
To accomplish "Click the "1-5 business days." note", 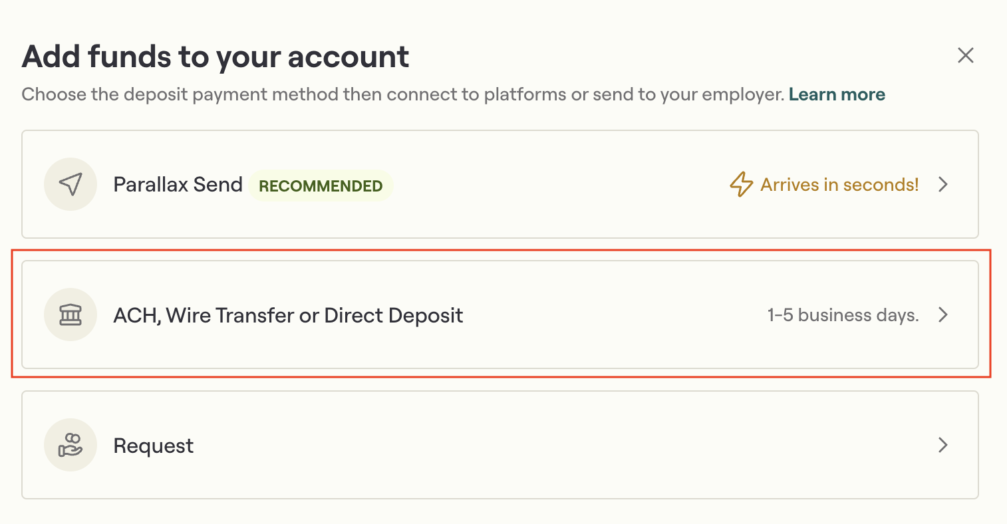I will [843, 315].
